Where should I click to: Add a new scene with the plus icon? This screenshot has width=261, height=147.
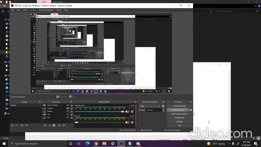12,125
